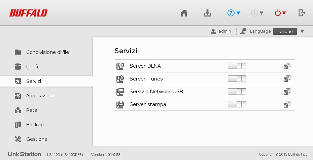Select the Backup sidebar item
This screenshot has width=313, height=160.
click(x=29, y=125)
